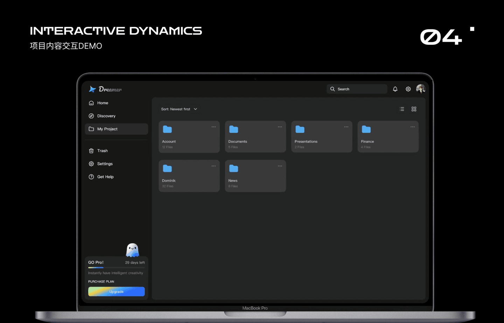This screenshot has width=504, height=323.
Task: Click the sort dropdown chevron
Action: tap(195, 109)
